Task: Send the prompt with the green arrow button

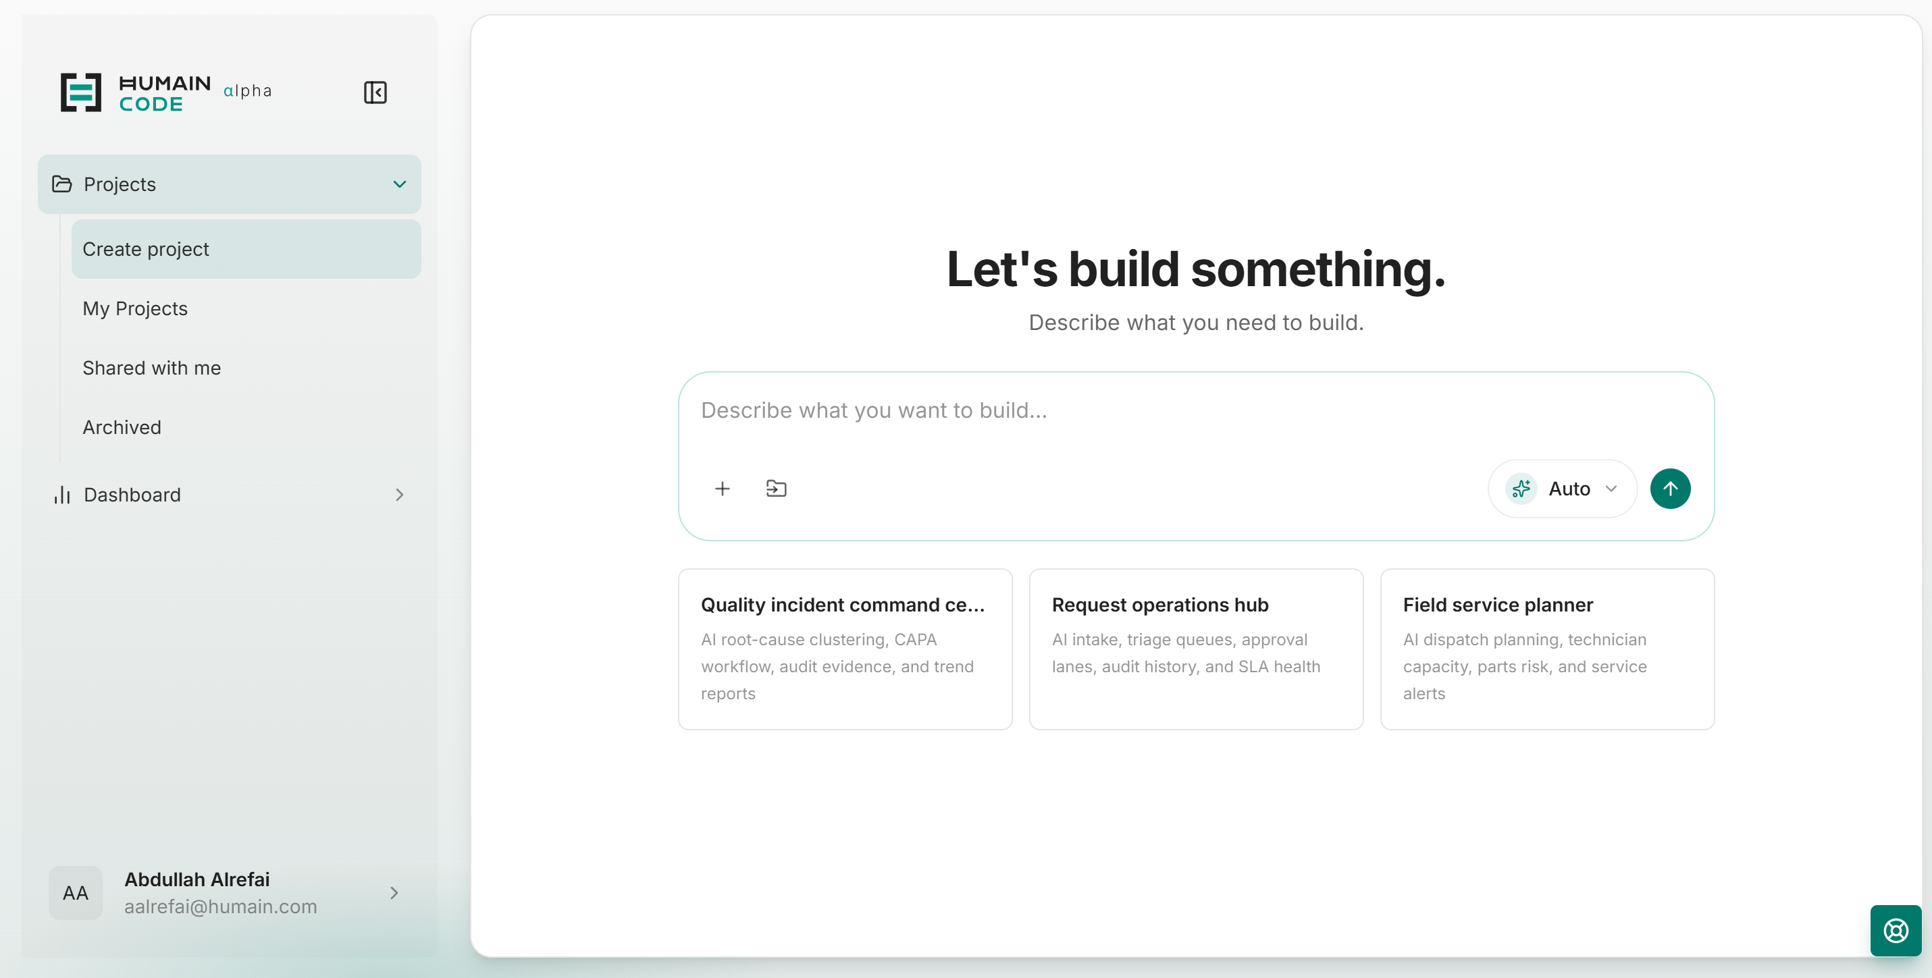Action: coord(1669,489)
